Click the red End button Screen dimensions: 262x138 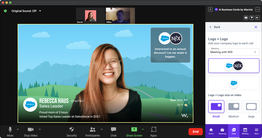pyautogui.click(x=195, y=132)
